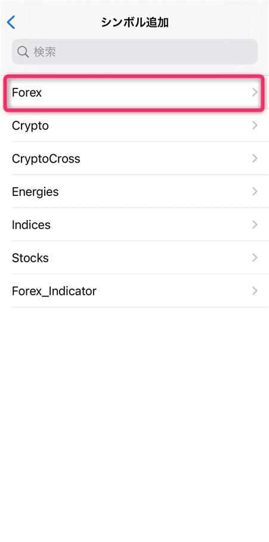This screenshot has height=542, width=269.
Task: Click the CryptoCross chevron arrow
Action: pos(255,158)
